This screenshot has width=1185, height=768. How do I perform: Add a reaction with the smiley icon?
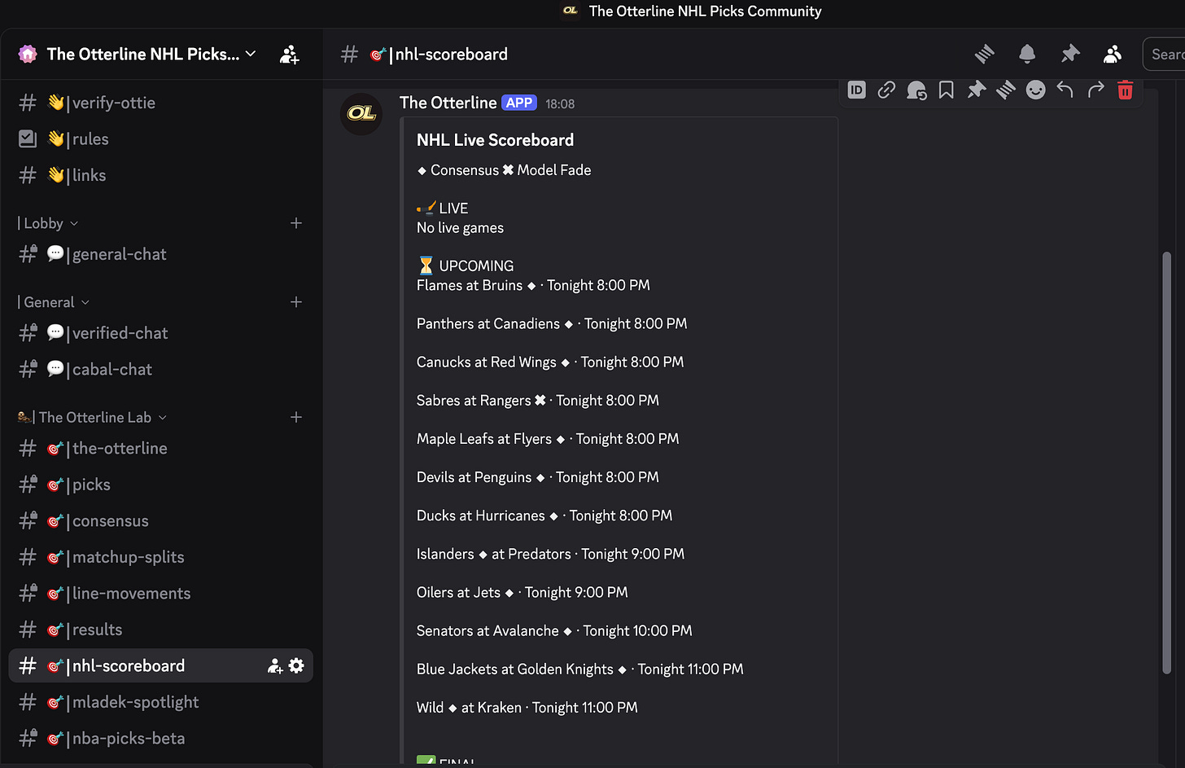(1035, 90)
